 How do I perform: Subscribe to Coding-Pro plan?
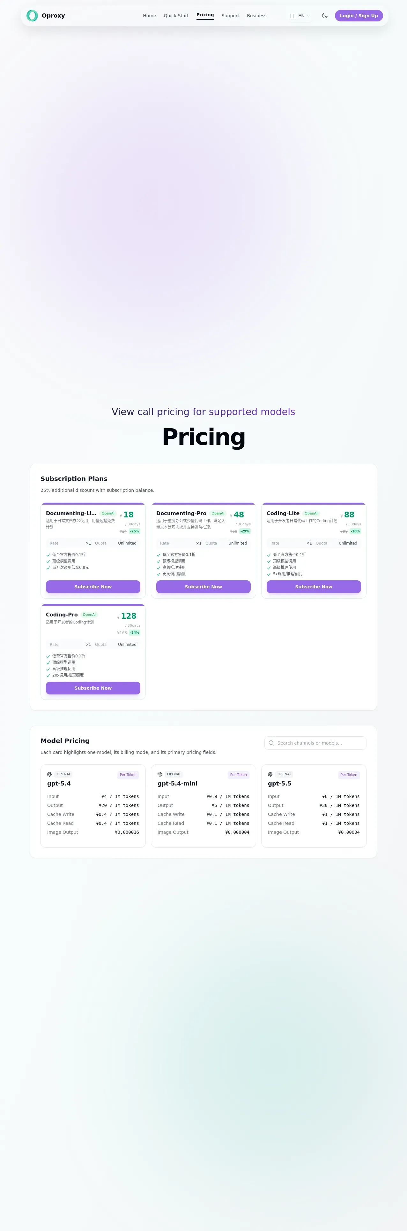(x=93, y=688)
